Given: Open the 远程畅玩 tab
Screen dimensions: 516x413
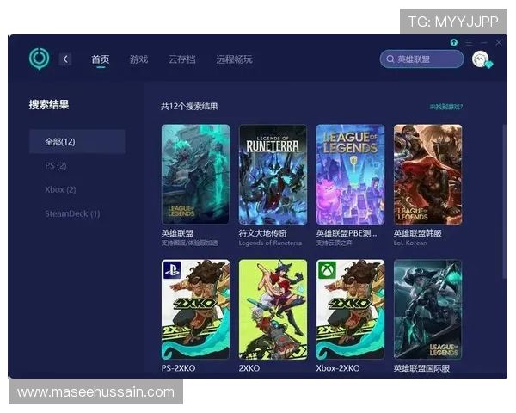Looking at the screenshot, I should coord(234,59).
